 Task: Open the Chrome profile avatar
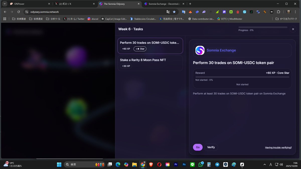(288, 12)
